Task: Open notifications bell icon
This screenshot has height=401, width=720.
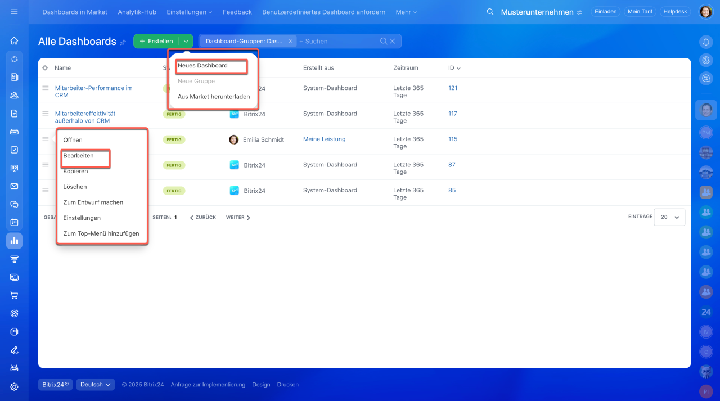Action: coord(706,42)
